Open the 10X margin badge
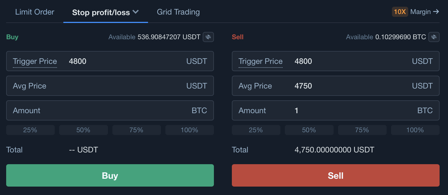Viewport: 448px width, 195px height. (x=399, y=12)
